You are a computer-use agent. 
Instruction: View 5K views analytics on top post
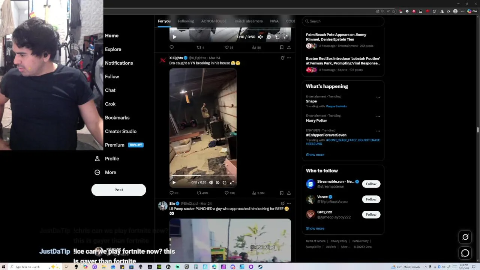tap(257, 47)
